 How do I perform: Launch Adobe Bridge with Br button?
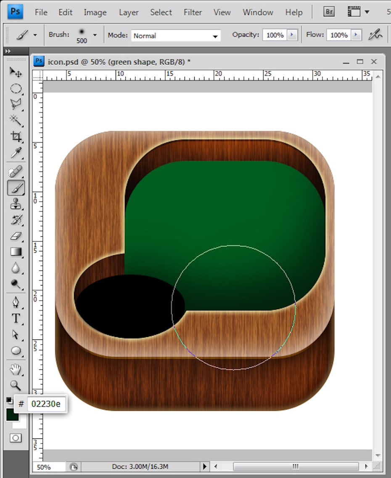coord(329,12)
